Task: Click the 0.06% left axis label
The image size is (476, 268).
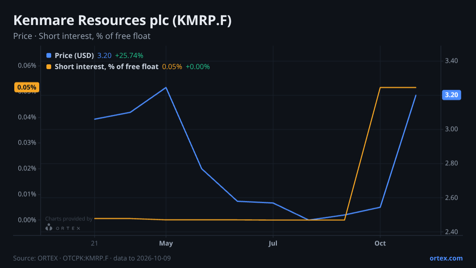Action: click(27, 66)
